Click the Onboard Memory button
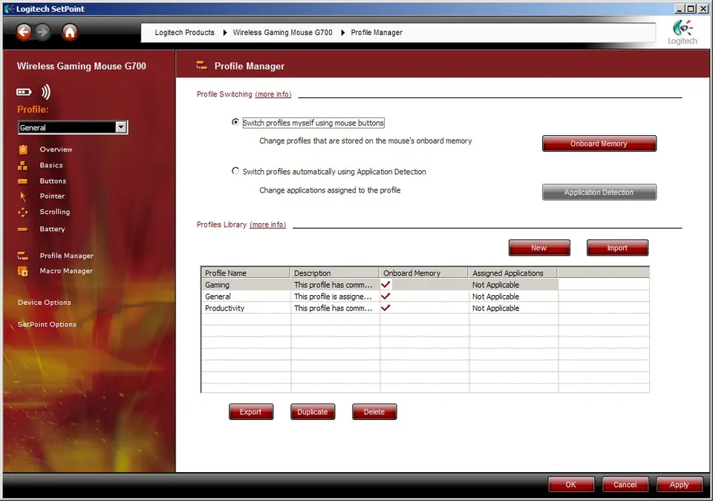This screenshot has height=501, width=713. click(x=599, y=143)
